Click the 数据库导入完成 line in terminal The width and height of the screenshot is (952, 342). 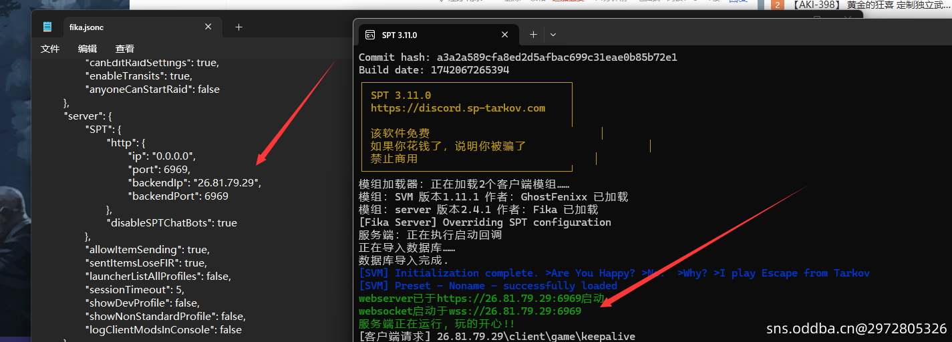404,261
